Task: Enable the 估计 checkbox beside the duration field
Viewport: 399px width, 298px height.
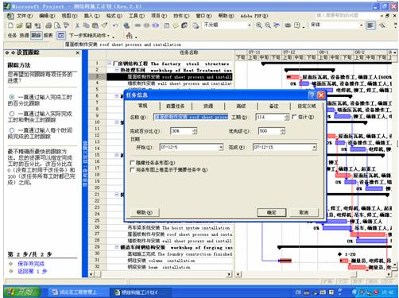Action: tap(294, 117)
